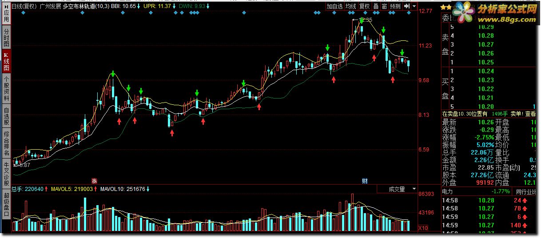Screen dimensions: 541x238
Task: Switch to 综合排名 tab
Action: [6, 143]
